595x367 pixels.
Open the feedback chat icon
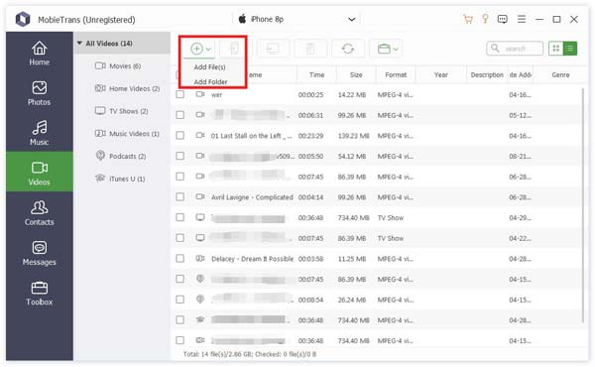(x=503, y=19)
